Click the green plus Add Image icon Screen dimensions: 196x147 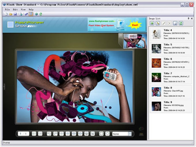click(x=152, y=23)
